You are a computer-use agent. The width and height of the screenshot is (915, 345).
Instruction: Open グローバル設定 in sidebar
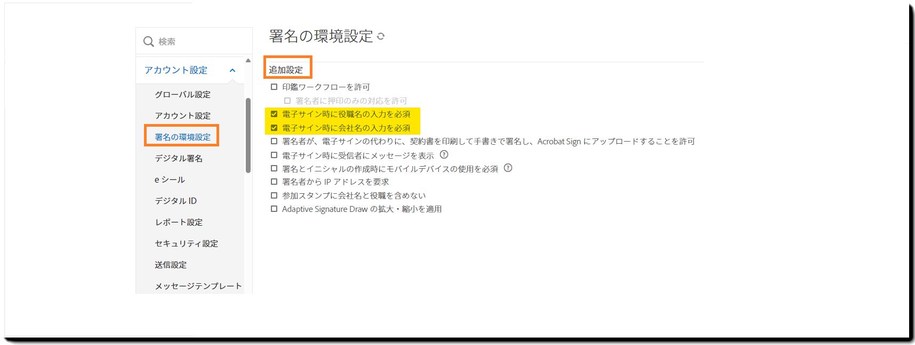click(182, 94)
